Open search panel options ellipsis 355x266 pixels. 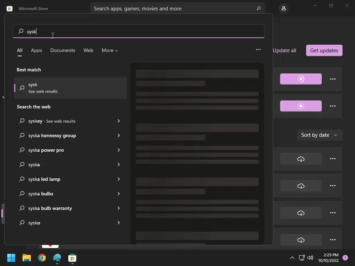tap(258, 50)
